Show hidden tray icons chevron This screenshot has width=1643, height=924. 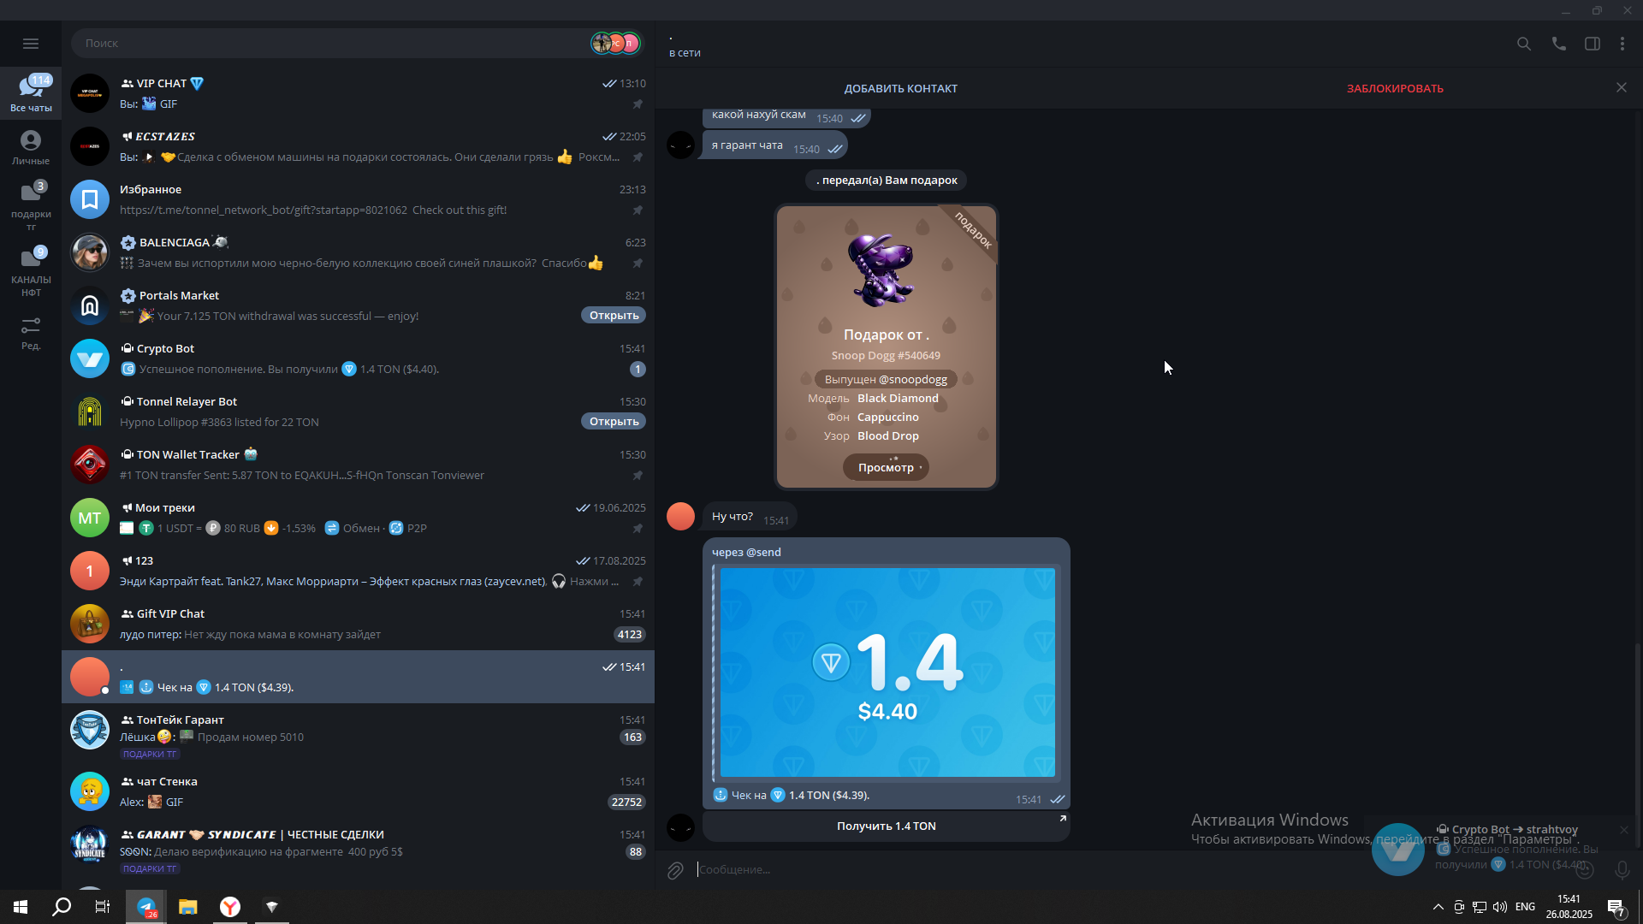point(1438,907)
